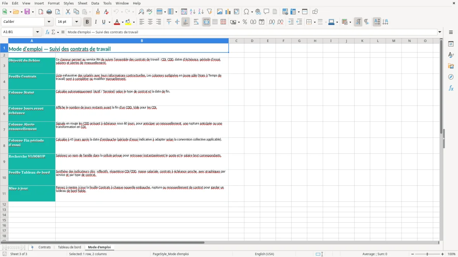Open sidebar Properties panel
The height and width of the screenshot is (257, 458).
pos(451,44)
